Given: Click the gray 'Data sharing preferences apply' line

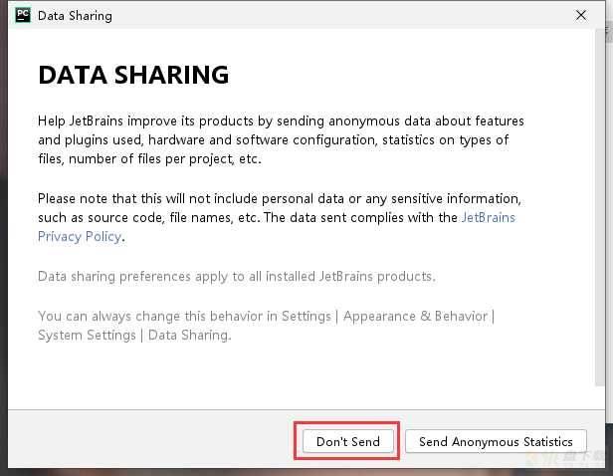Looking at the screenshot, I should (x=237, y=277).
